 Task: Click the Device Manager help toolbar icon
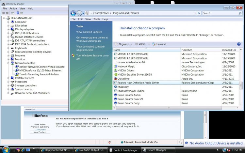18,13
